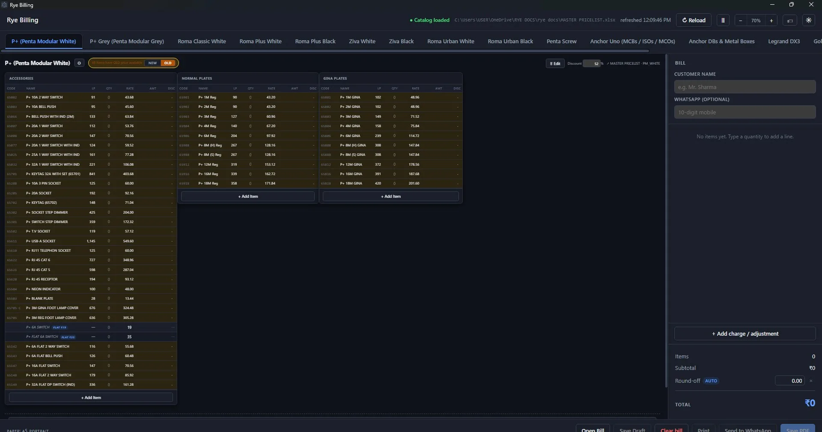
Task: Add item to Normal Plates table
Action: pyautogui.click(x=248, y=196)
